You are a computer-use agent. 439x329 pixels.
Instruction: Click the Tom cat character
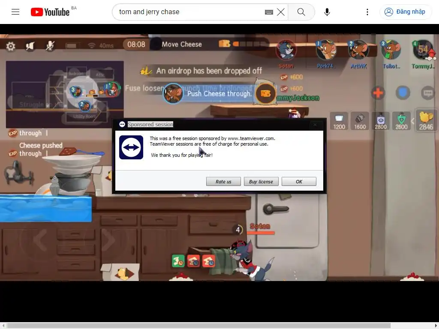(x=251, y=260)
